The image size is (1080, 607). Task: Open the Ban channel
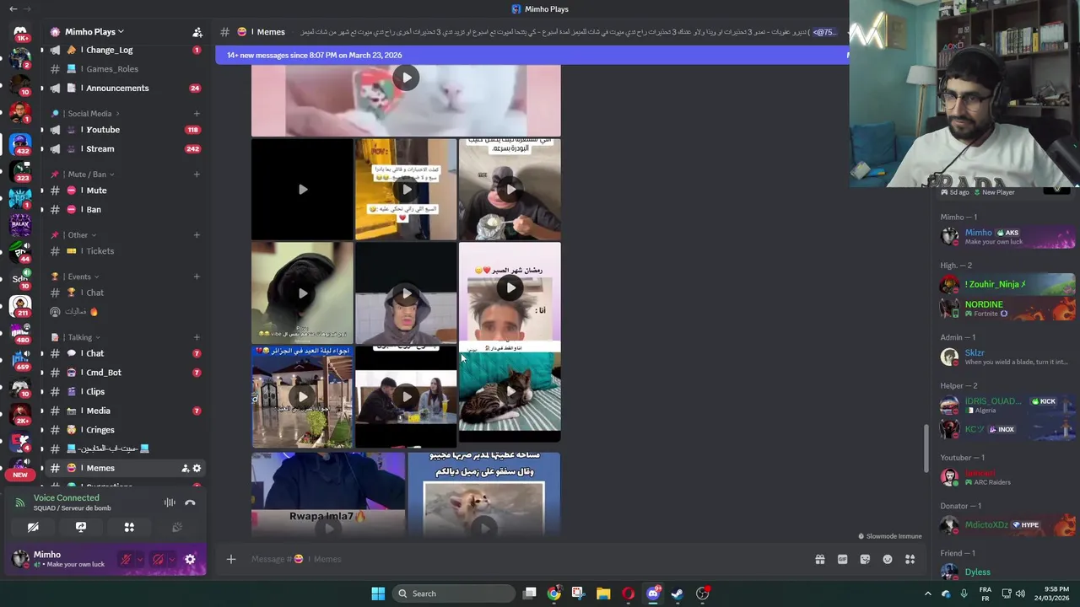click(125, 209)
